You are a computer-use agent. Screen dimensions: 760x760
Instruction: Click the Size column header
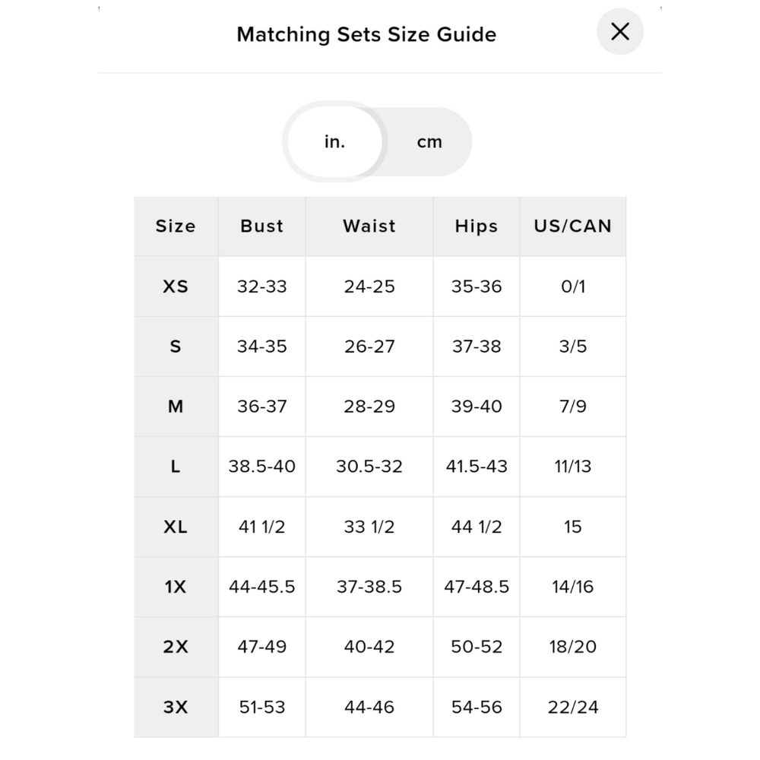point(176,226)
